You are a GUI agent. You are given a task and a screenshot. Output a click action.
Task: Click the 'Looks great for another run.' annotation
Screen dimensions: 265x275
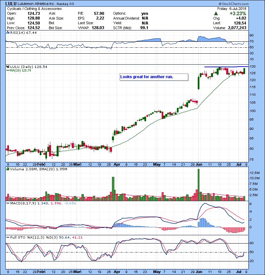click(154, 77)
